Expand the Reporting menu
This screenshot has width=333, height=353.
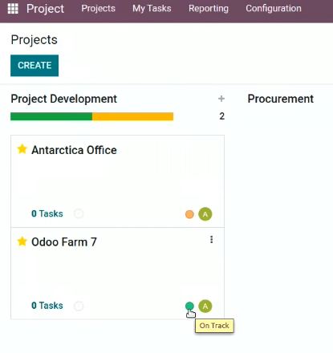[209, 9]
